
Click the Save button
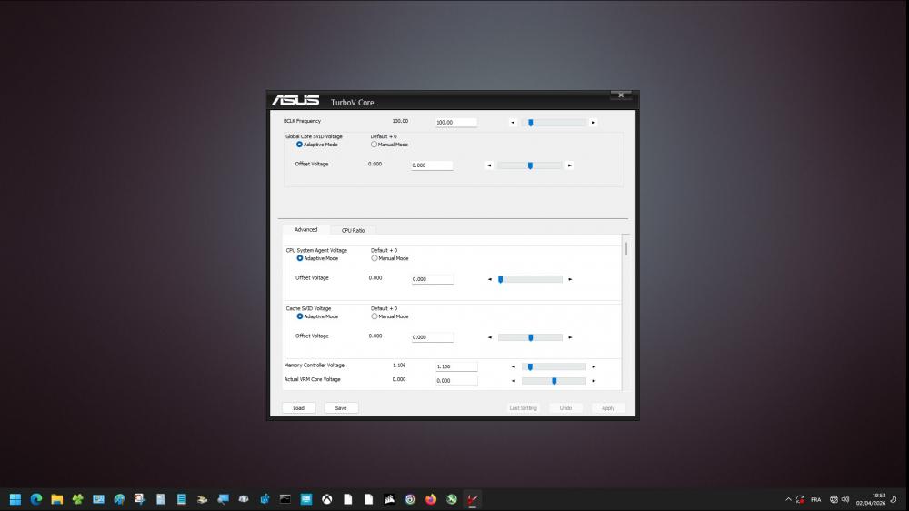[341, 408]
